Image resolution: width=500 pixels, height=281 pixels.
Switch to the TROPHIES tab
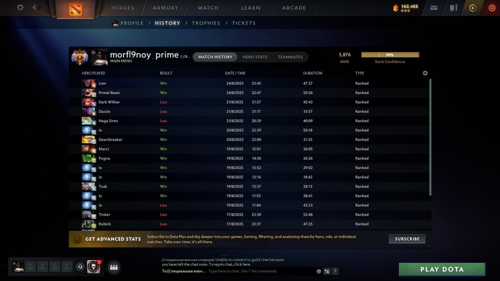[x=206, y=23]
